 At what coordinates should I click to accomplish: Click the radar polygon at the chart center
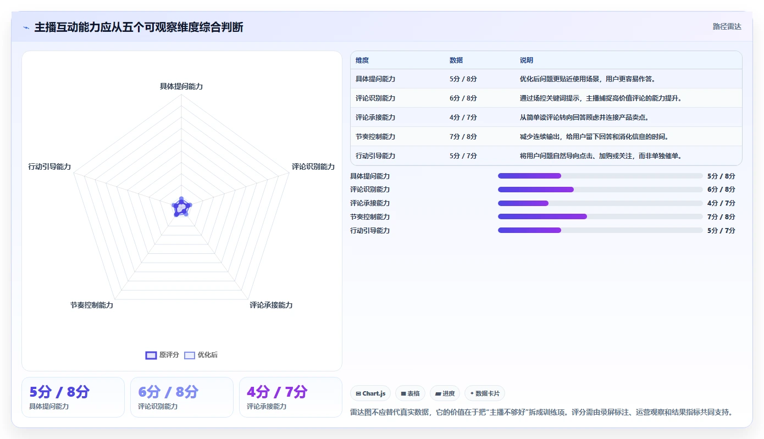pyautogui.click(x=181, y=208)
